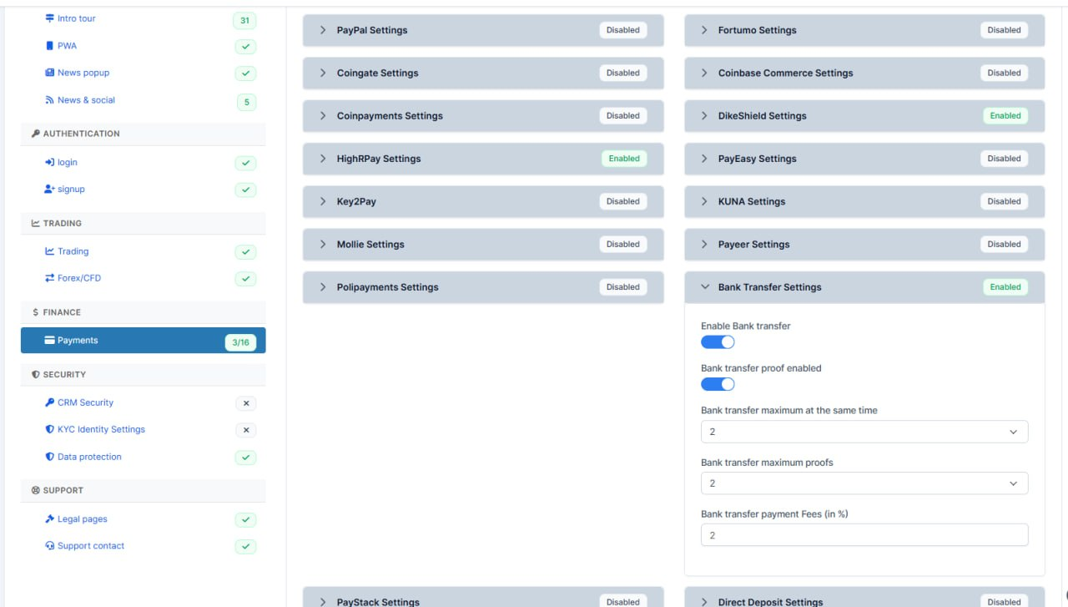This screenshot has width=1068, height=607.
Task: Click the Legal pages gavel icon
Action: 49,519
